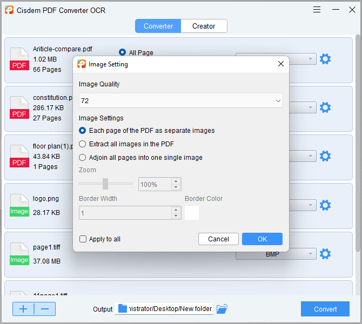The height and width of the screenshot is (324, 362).
Task: Open settings gear for floor plan file
Action: coord(325,156)
